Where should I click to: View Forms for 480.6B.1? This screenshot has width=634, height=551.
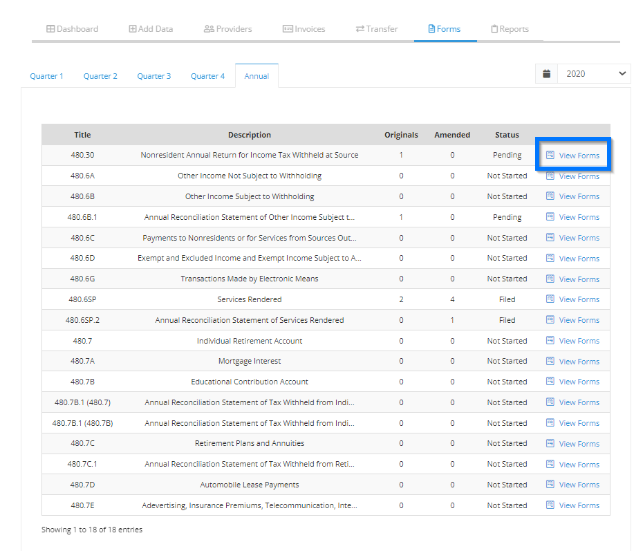click(572, 217)
